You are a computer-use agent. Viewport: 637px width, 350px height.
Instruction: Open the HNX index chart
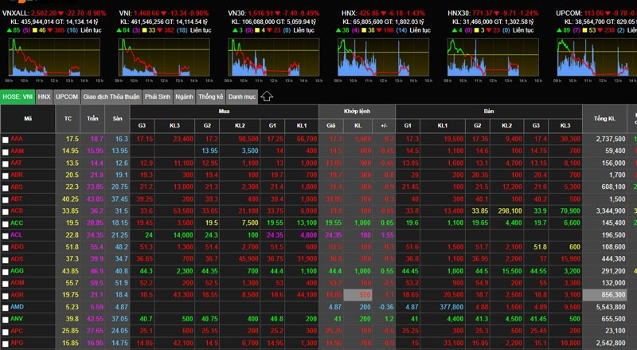(383, 57)
